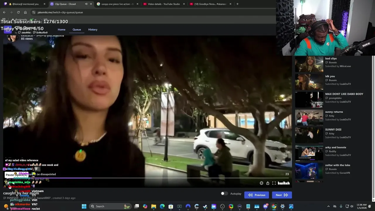Image resolution: width=375 pixels, height=211 pixels.
Task: Switch to the History tab
Action: [x=93, y=30]
